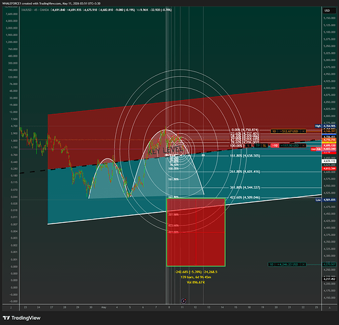Remove the 4,246.23 USD order line
This screenshot has width=339, height=325.
pos(303,265)
